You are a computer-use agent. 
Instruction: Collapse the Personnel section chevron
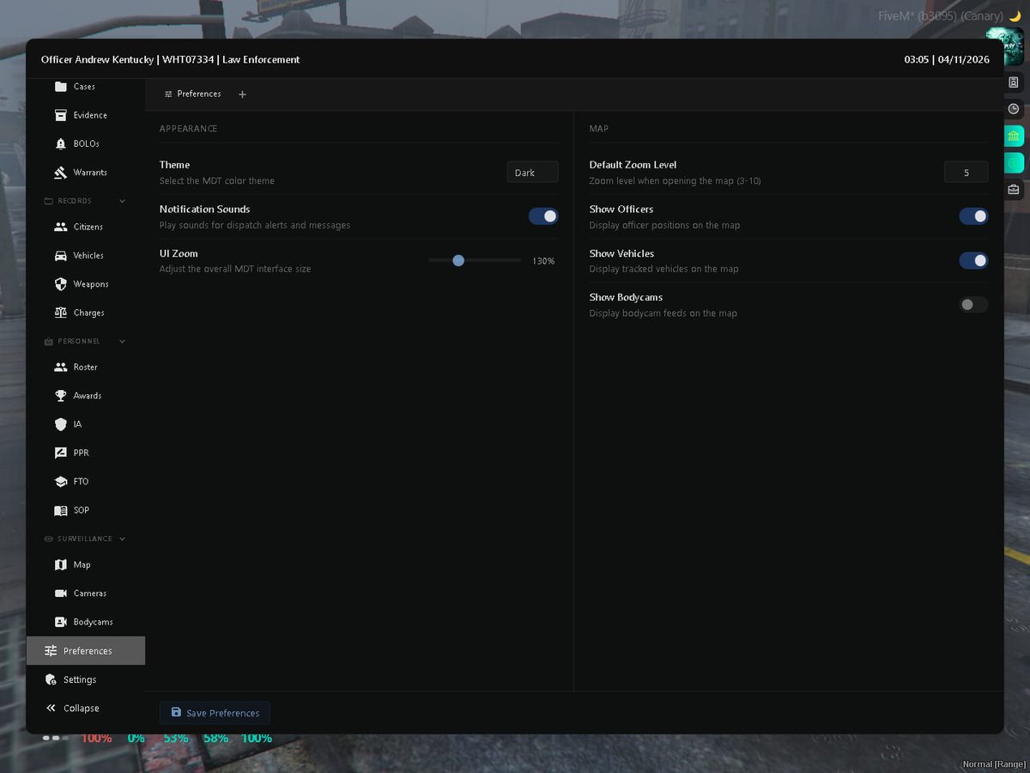(122, 341)
